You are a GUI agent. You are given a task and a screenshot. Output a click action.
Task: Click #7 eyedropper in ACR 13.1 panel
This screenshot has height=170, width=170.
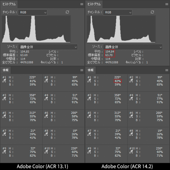click(x=4, y=134)
